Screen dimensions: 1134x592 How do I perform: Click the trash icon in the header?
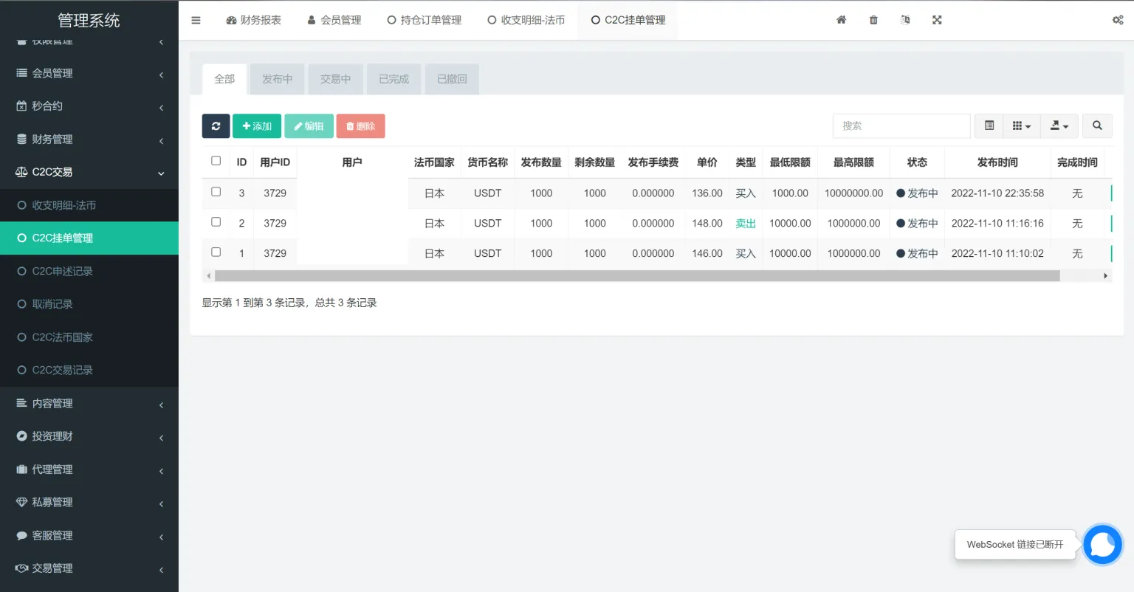click(x=873, y=20)
